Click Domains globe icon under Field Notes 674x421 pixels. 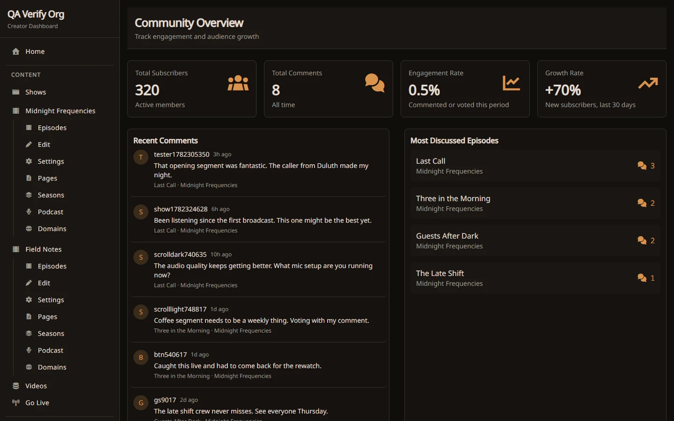click(x=29, y=367)
